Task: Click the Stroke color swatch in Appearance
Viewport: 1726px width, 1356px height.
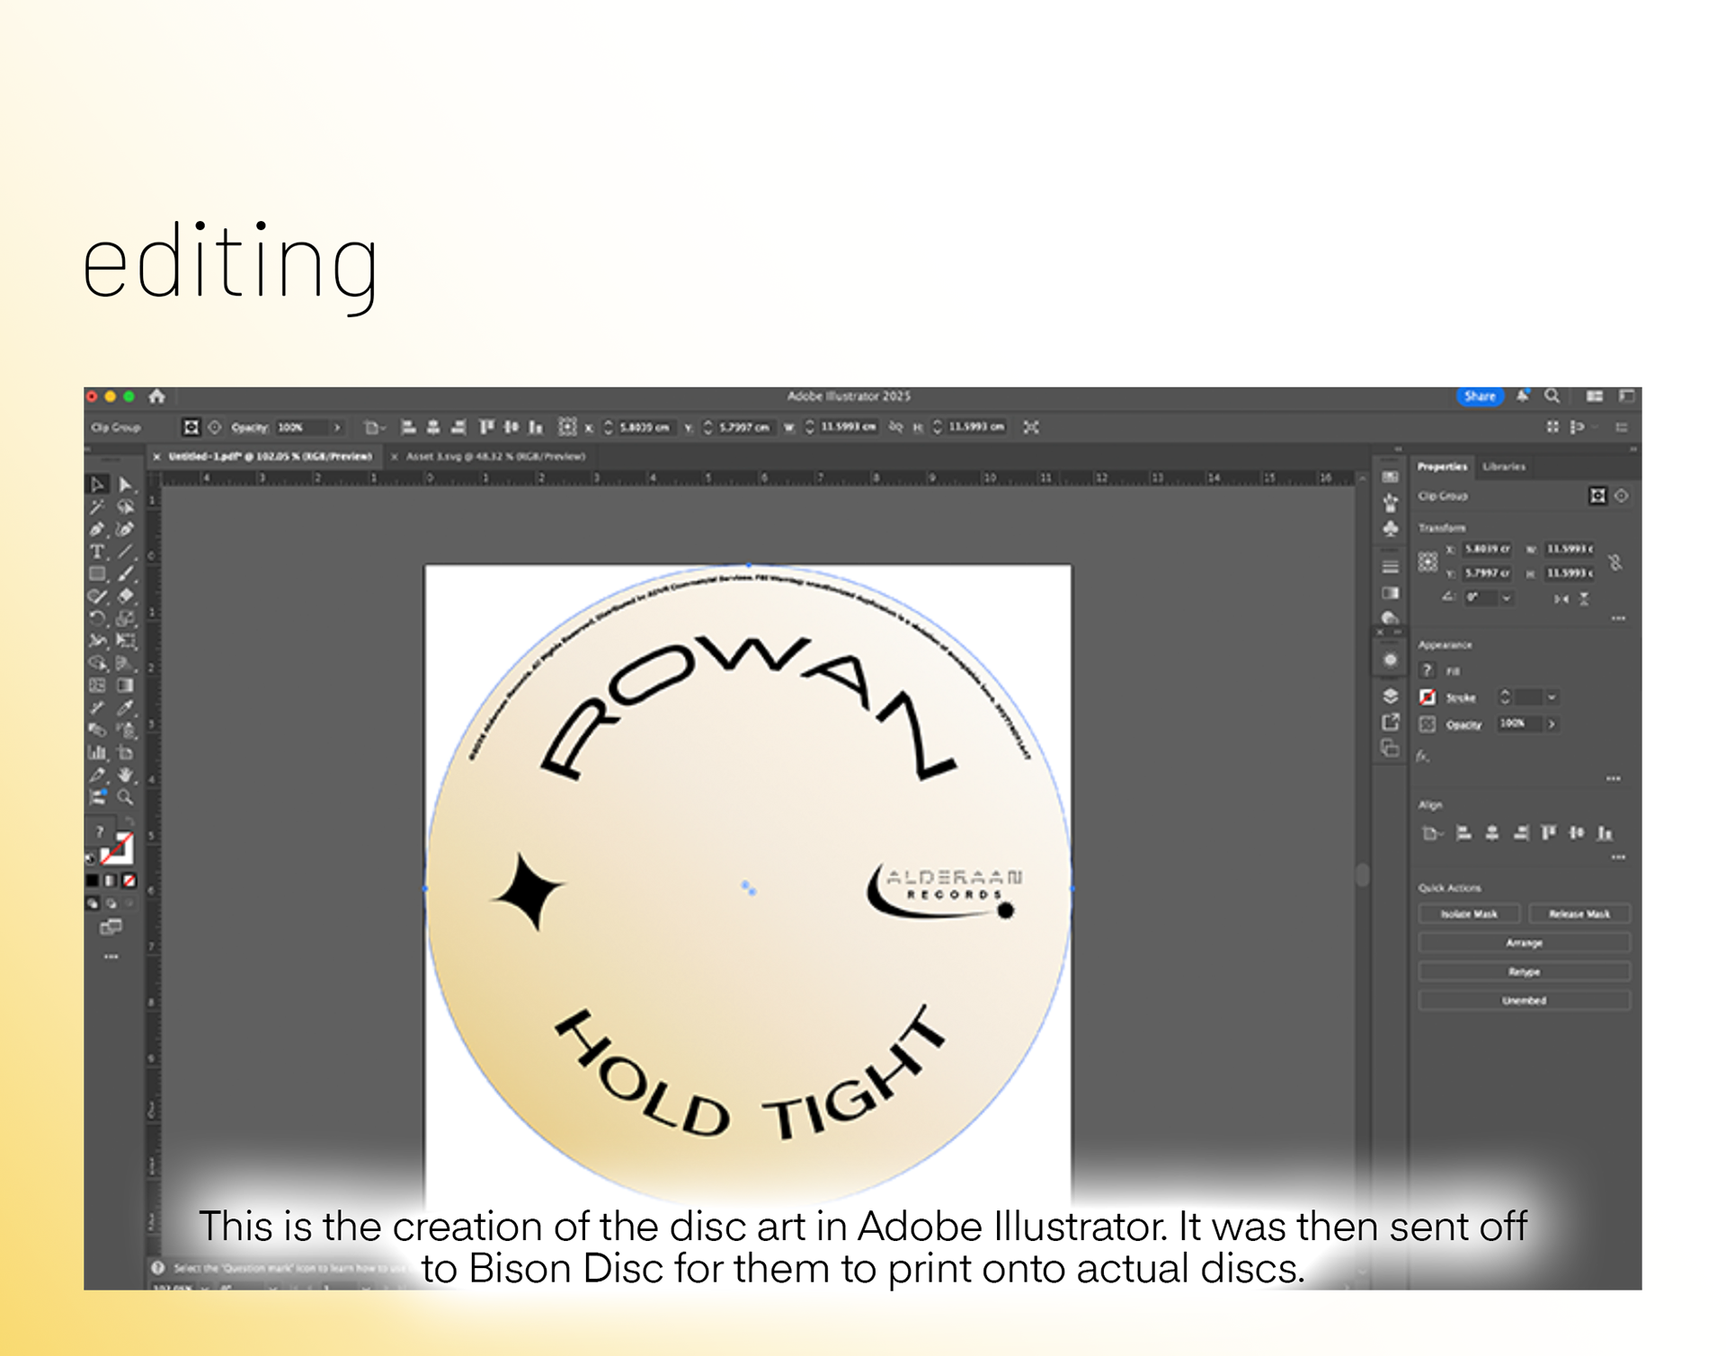Action: pyautogui.click(x=1428, y=697)
